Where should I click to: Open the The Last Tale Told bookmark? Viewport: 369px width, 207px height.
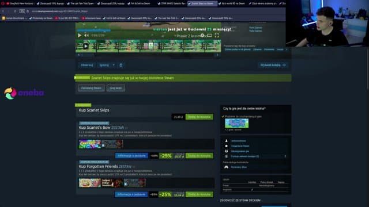[167, 18]
